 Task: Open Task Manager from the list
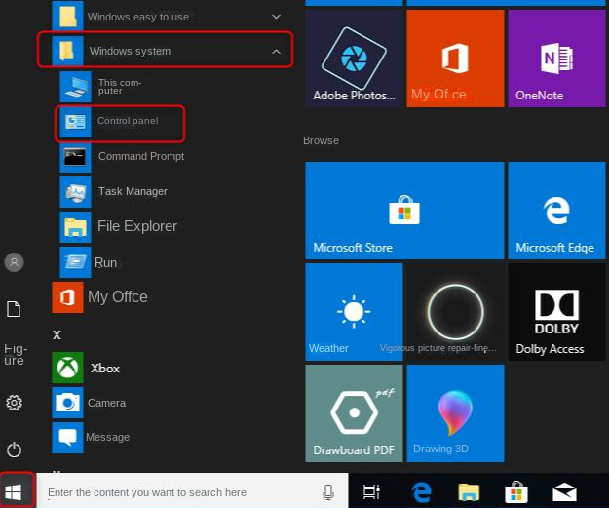click(x=114, y=192)
